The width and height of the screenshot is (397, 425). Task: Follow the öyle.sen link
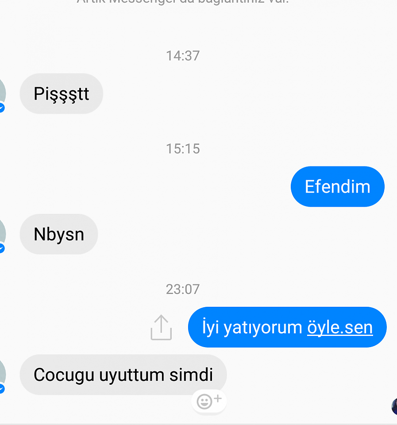tap(340, 328)
